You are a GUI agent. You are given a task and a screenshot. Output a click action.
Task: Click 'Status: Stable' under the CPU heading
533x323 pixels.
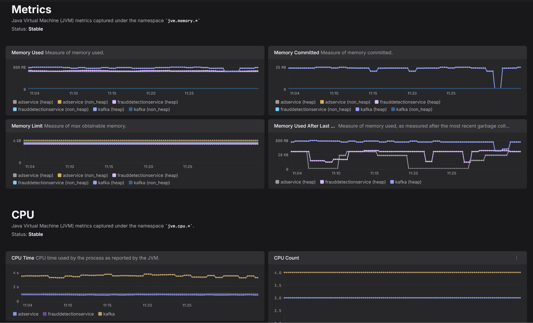pyautogui.click(x=27, y=234)
